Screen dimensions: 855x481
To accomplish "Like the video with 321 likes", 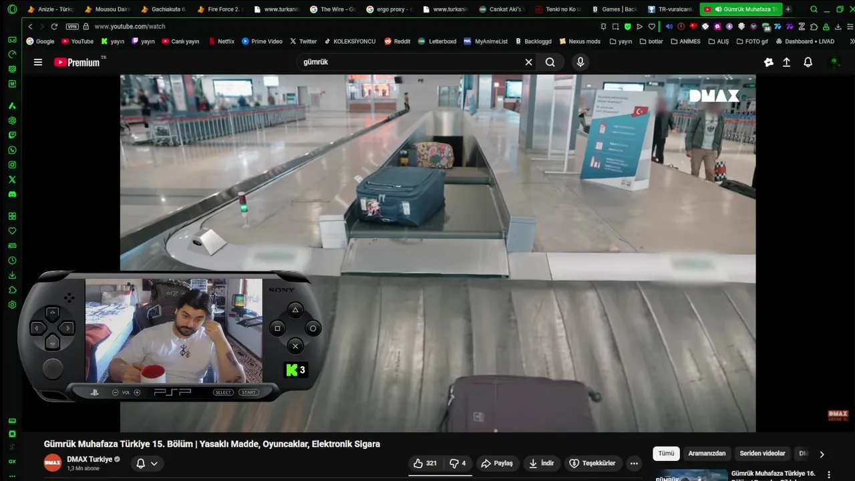I will point(425,463).
